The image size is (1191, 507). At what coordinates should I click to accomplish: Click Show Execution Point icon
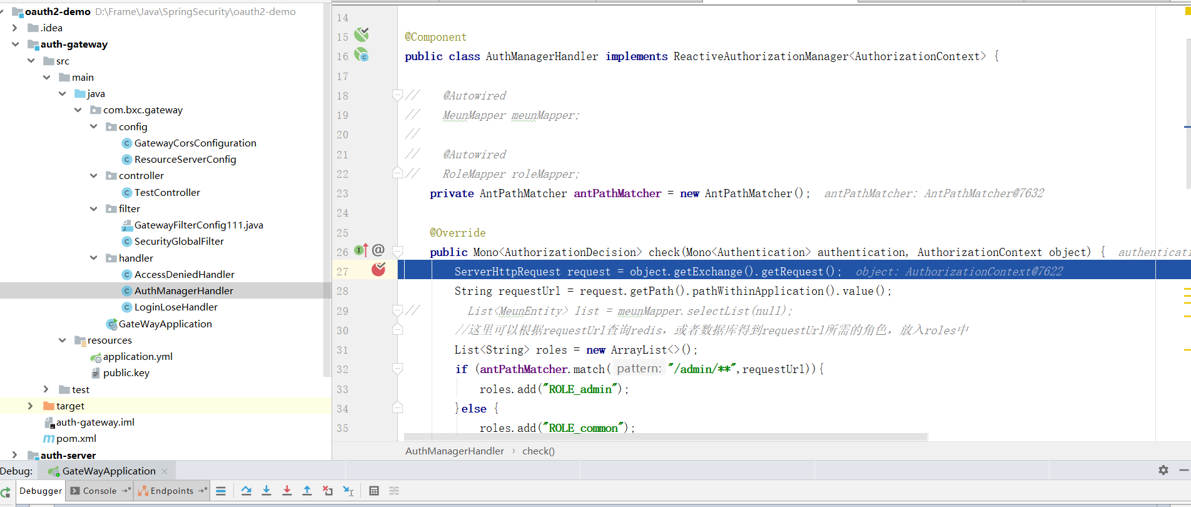coord(221,491)
